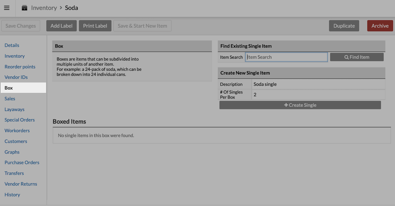Viewport: 395px width, 206px height.
Task: Go to the Vendor IDs tab
Action: (16, 77)
